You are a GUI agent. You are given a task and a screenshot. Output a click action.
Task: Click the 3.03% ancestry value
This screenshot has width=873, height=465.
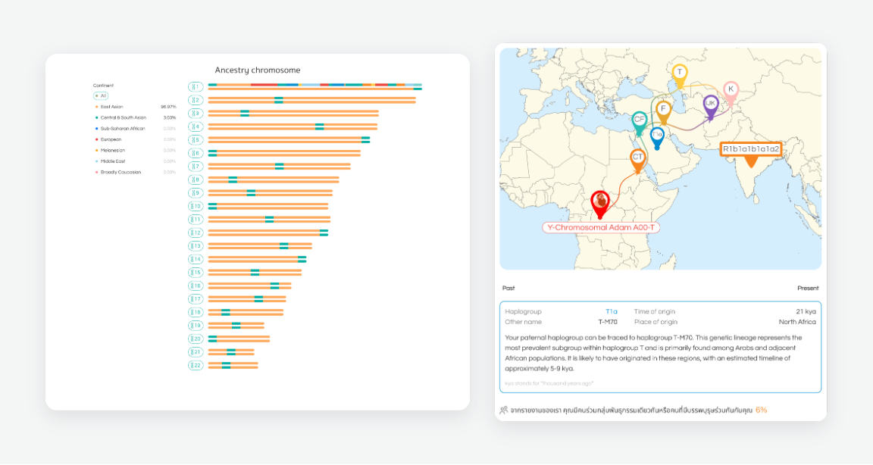point(169,118)
